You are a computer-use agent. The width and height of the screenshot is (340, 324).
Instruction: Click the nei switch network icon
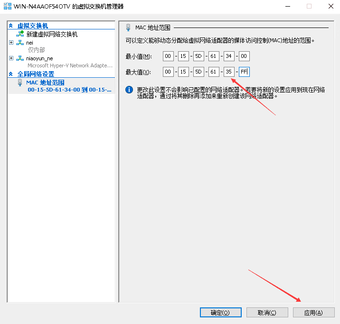pos(20,42)
